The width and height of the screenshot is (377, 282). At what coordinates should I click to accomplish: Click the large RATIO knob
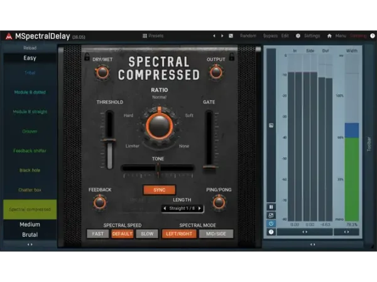tap(160, 126)
